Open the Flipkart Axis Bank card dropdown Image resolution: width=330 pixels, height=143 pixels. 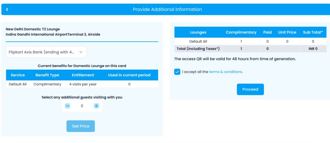[x=46, y=52]
